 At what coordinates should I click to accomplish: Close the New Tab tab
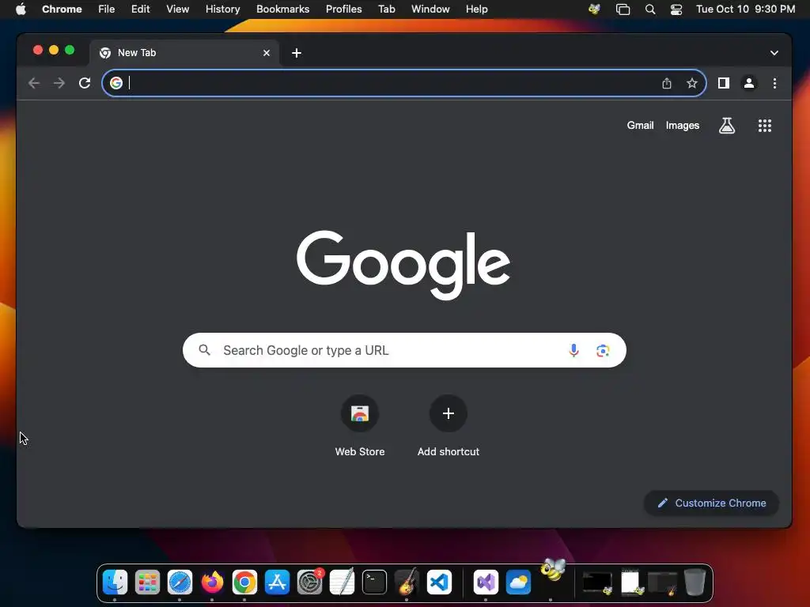point(267,53)
